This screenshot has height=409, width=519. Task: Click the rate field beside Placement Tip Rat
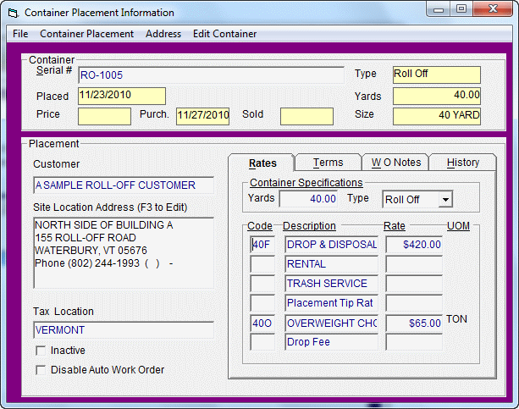tap(414, 303)
